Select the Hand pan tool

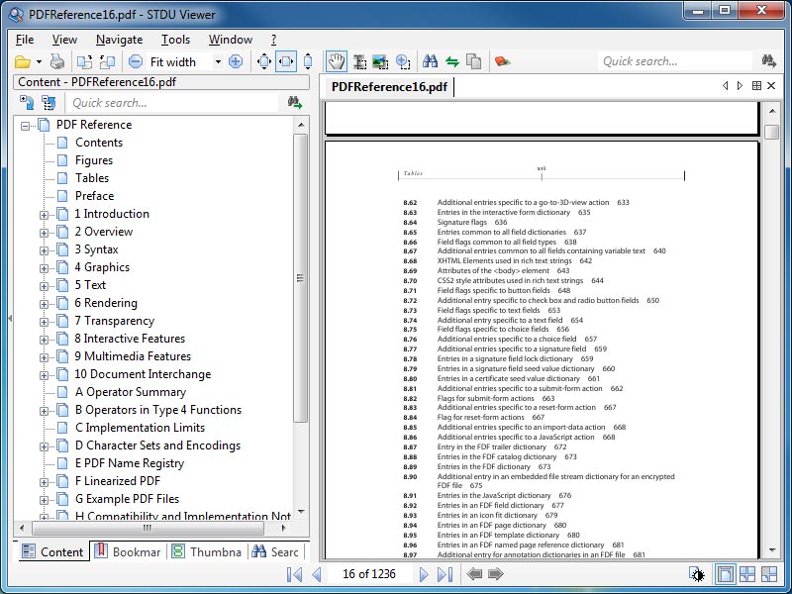pyautogui.click(x=337, y=61)
